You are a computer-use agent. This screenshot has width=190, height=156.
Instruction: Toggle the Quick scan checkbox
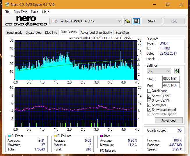coord(149,91)
